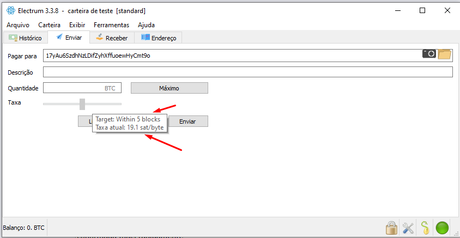
Task: Open file via folder icon in Pagar para
Action: [444, 54]
